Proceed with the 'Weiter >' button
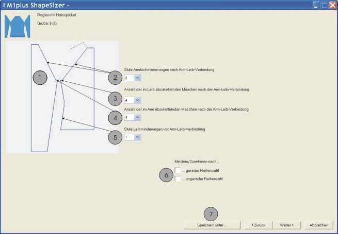This screenshot has width=338, height=234. point(286,225)
